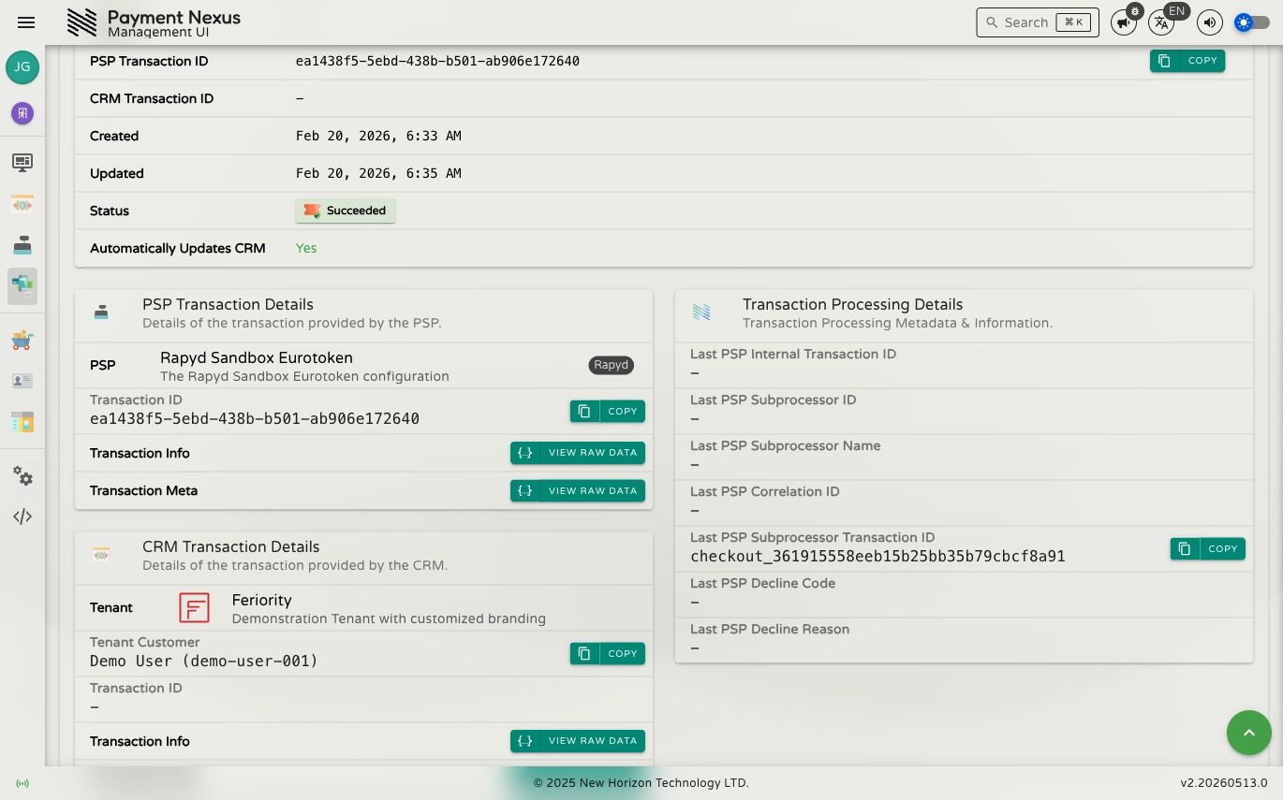Open the hamburger navigation menu
Image resolution: width=1283 pixels, height=800 pixels.
pos(26,22)
